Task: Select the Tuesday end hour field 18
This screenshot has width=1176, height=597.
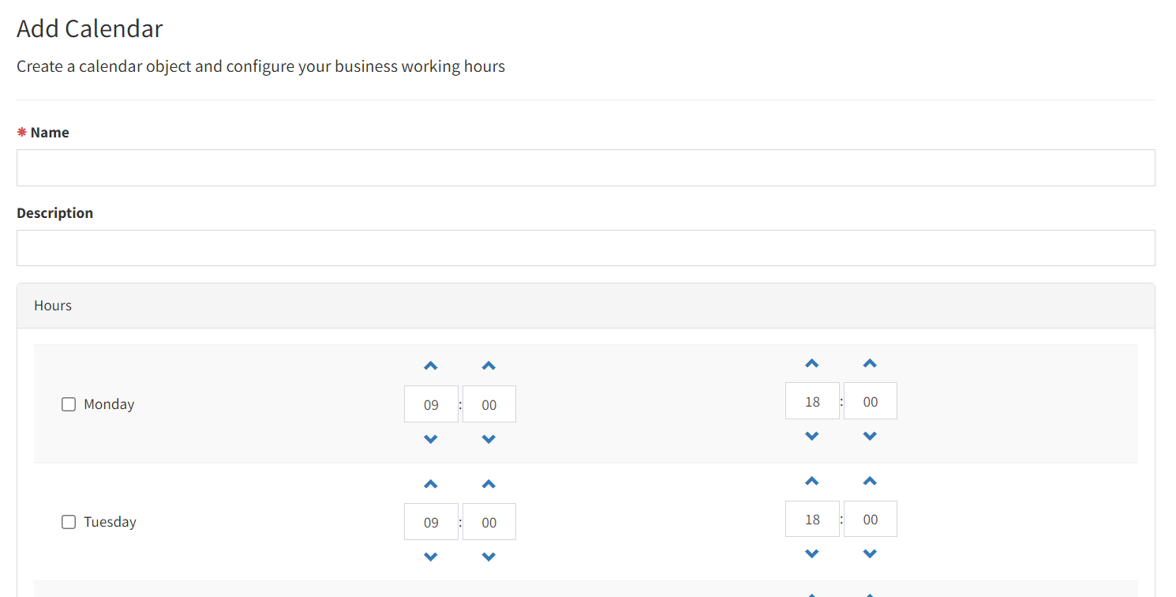Action: coord(812,519)
